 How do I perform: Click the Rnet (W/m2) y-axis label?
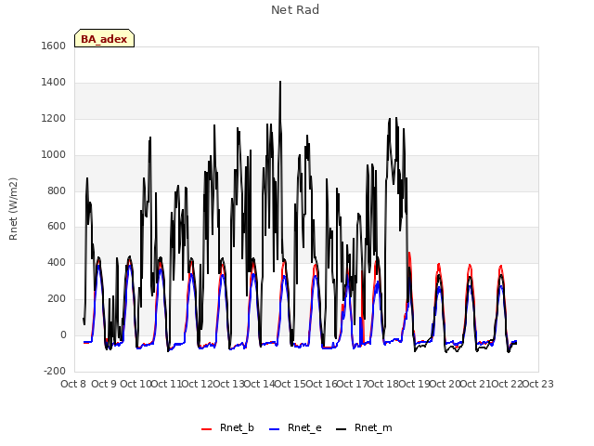tap(13, 209)
